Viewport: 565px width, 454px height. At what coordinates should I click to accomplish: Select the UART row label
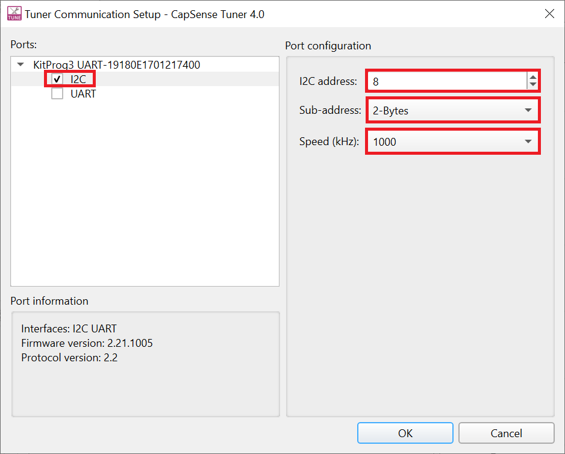[x=83, y=94]
